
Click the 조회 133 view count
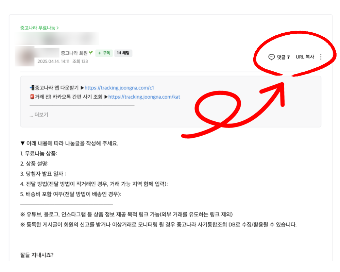(80, 62)
